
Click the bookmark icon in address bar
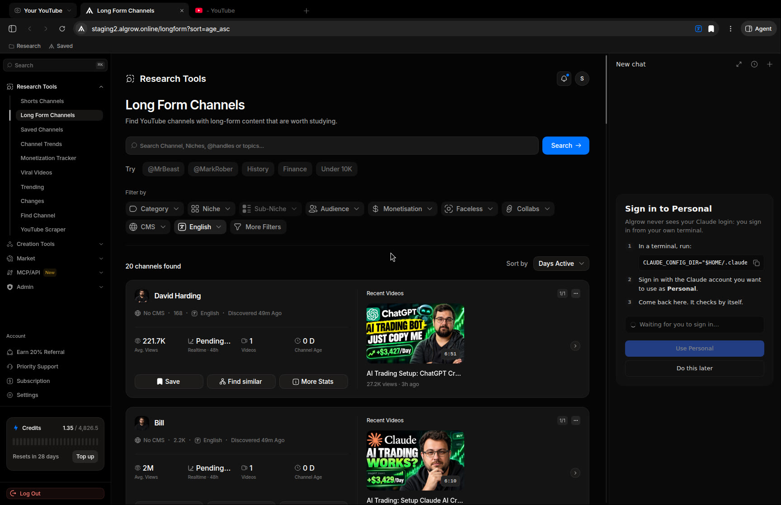(711, 29)
